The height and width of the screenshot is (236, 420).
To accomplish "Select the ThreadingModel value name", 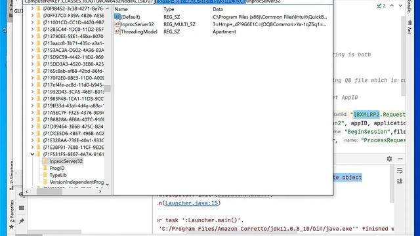I will point(139,31).
